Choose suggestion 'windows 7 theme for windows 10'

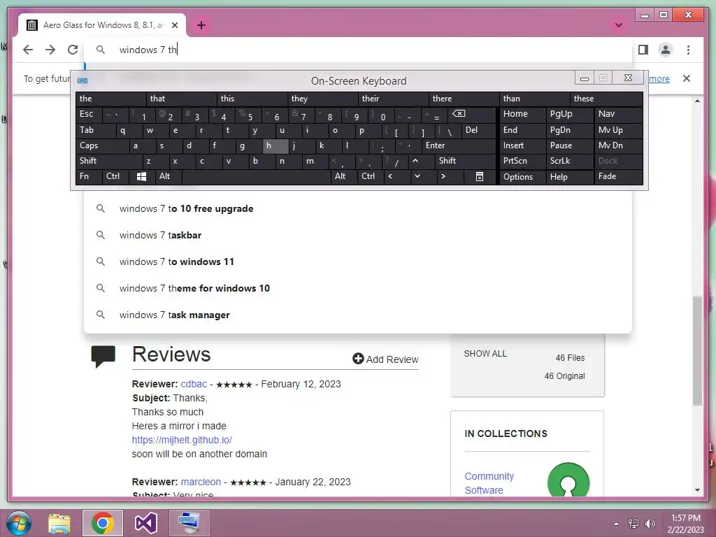pos(358,288)
